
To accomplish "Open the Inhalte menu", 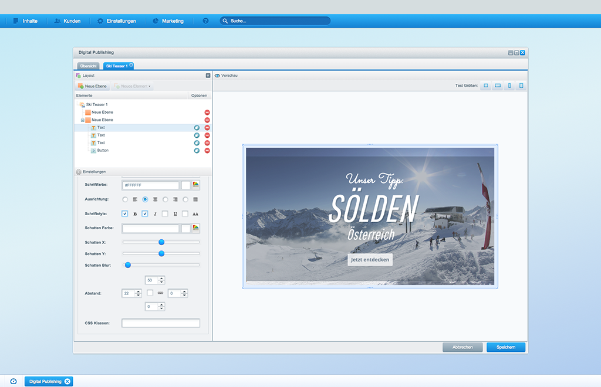I will click(x=25, y=21).
